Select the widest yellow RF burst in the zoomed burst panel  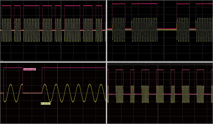pos(145,30)
